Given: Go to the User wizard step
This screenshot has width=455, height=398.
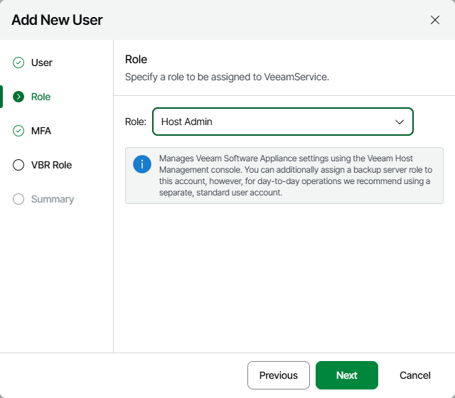Looking at the screenshot, I should click(42, 63).
